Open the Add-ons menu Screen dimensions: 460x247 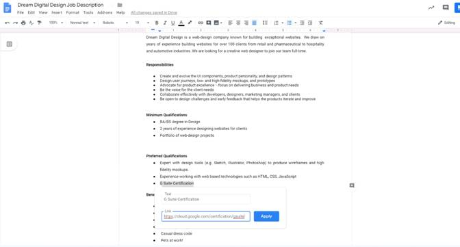(105, 12)
